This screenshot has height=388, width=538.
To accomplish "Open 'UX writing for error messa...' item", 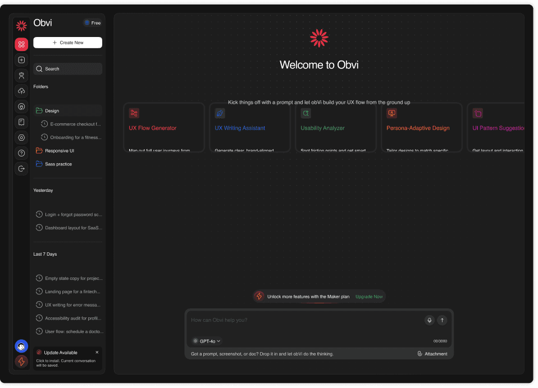I will click(69, 305).
